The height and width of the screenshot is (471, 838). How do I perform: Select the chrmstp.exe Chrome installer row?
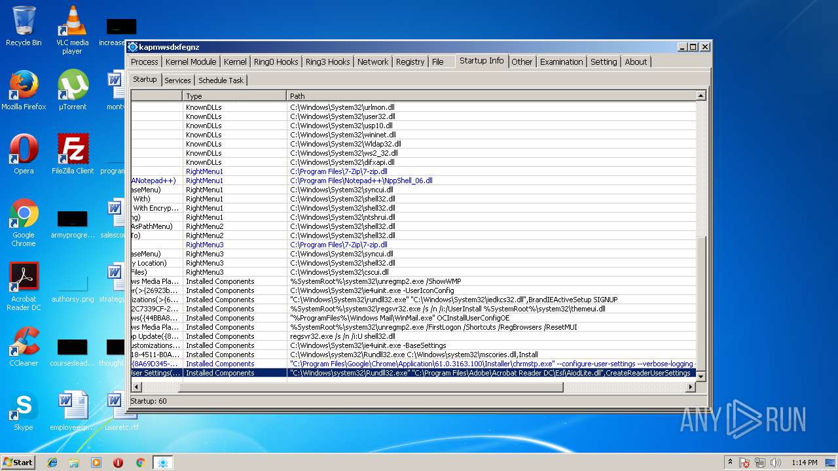point(413,363)
